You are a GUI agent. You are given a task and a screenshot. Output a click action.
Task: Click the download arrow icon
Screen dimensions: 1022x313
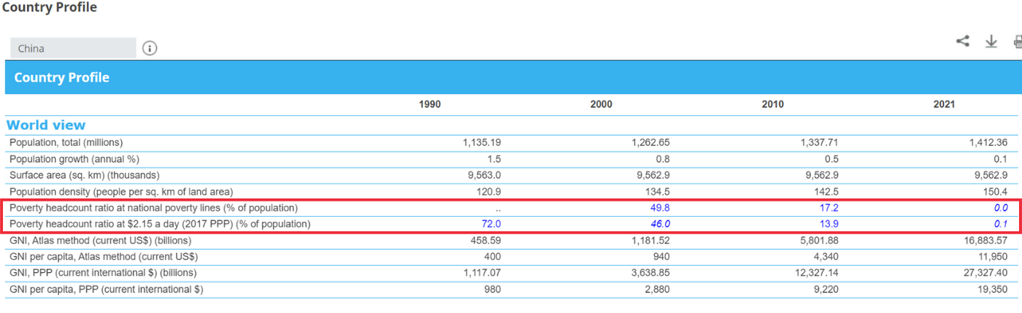[991, 42]
